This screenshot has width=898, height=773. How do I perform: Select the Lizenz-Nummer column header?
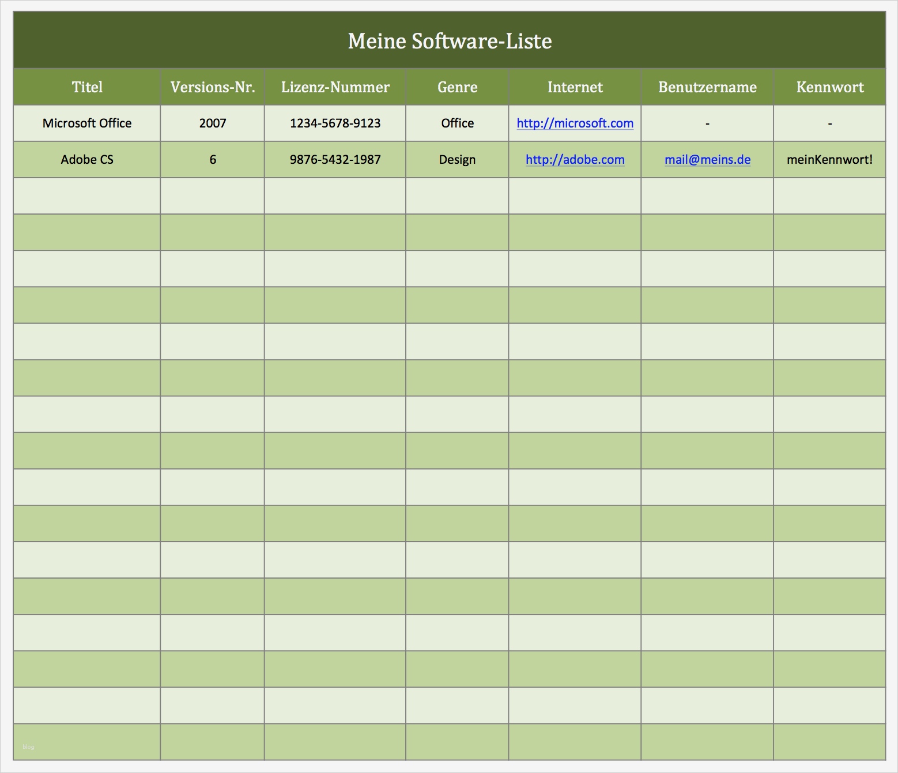[x=335, y=87]
